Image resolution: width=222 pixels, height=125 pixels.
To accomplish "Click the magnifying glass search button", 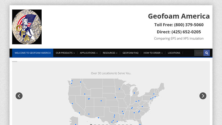I will [207, 53].
